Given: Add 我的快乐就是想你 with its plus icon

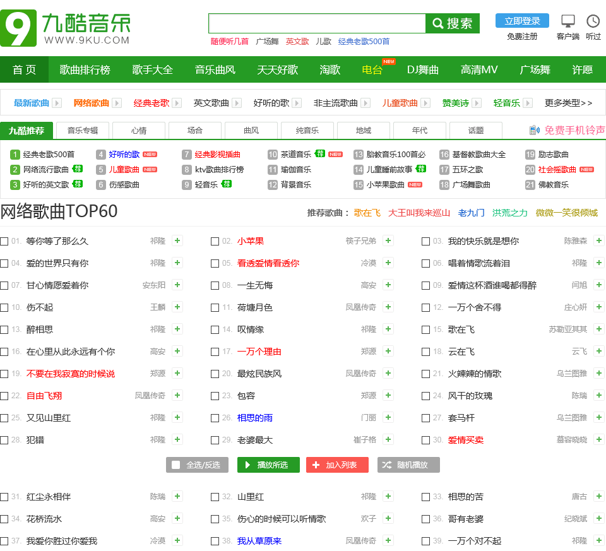Looking at the screenshot, I should coord(598,240).
